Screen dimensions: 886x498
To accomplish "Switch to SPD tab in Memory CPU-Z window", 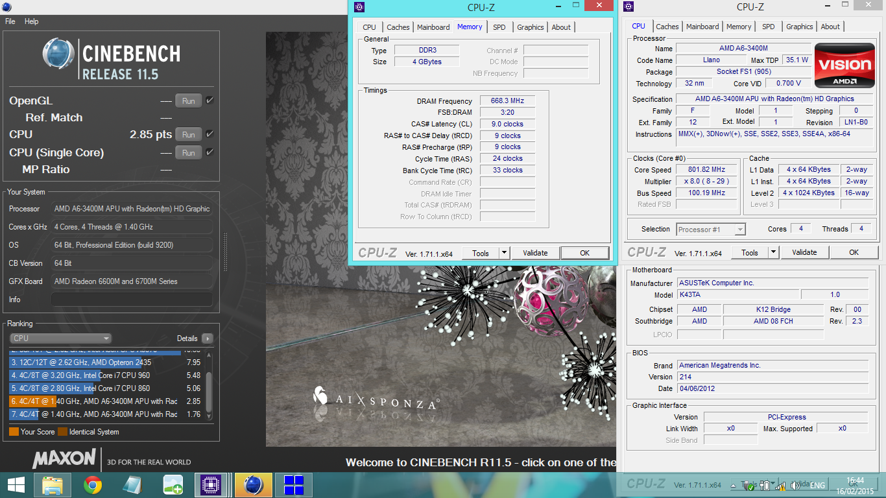I will (x=499, y=27).
